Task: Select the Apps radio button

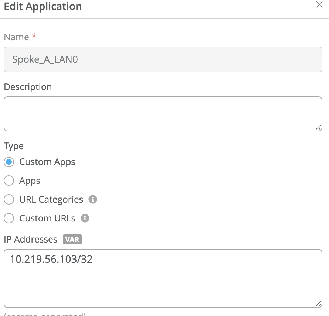Action: 9,181
